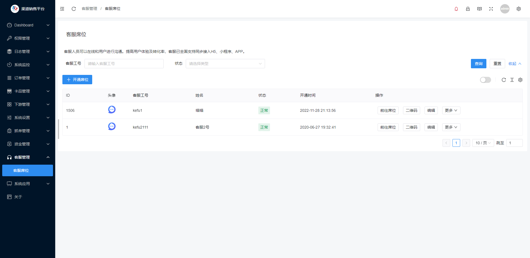Expand 卡品管理 menu
The image size is (530, 258).
point(28,91)
